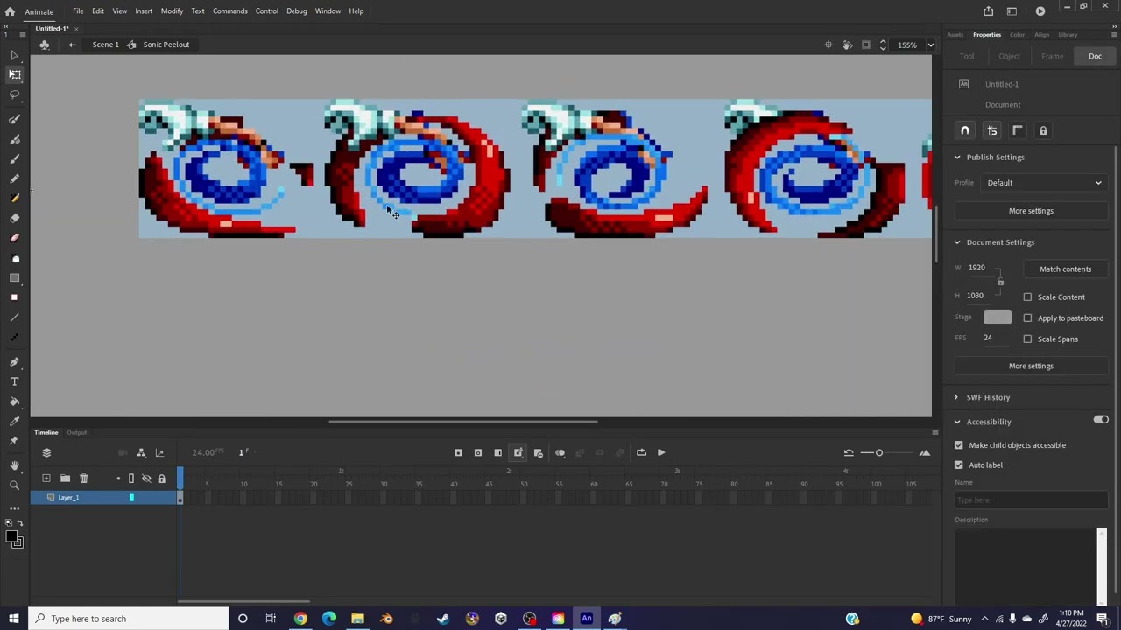
Task: Switch to the Color panel tab
Action: [x=1017, y=35]
